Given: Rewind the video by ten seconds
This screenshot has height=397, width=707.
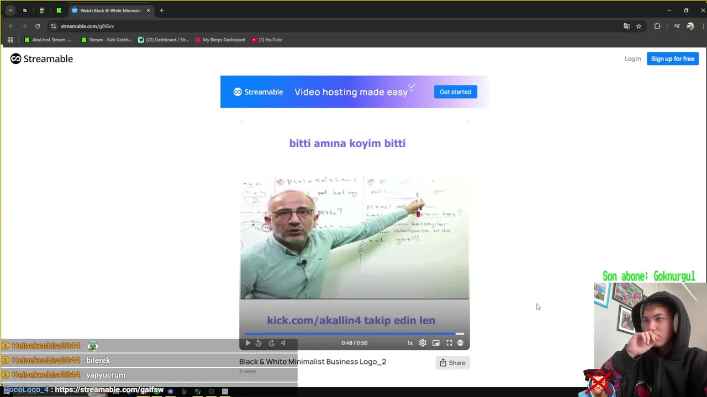Looking at the screenshot, I should [x=258, y=343].
